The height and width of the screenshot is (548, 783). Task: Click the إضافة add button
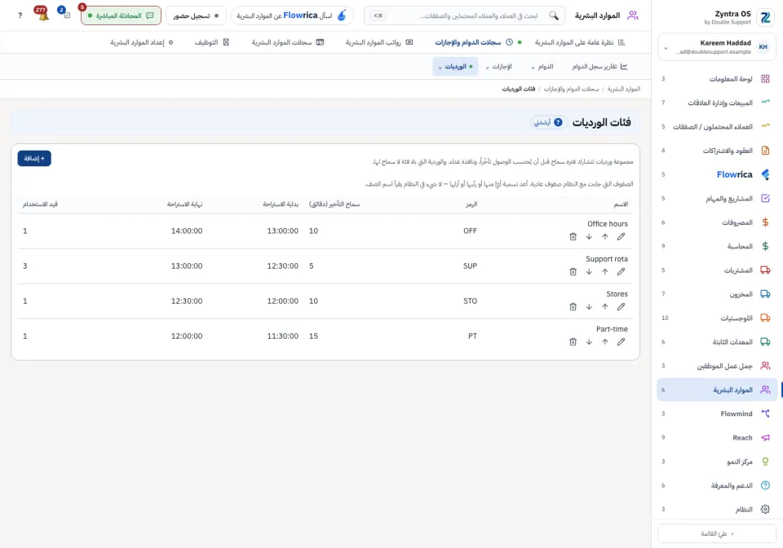pos(34,159)
